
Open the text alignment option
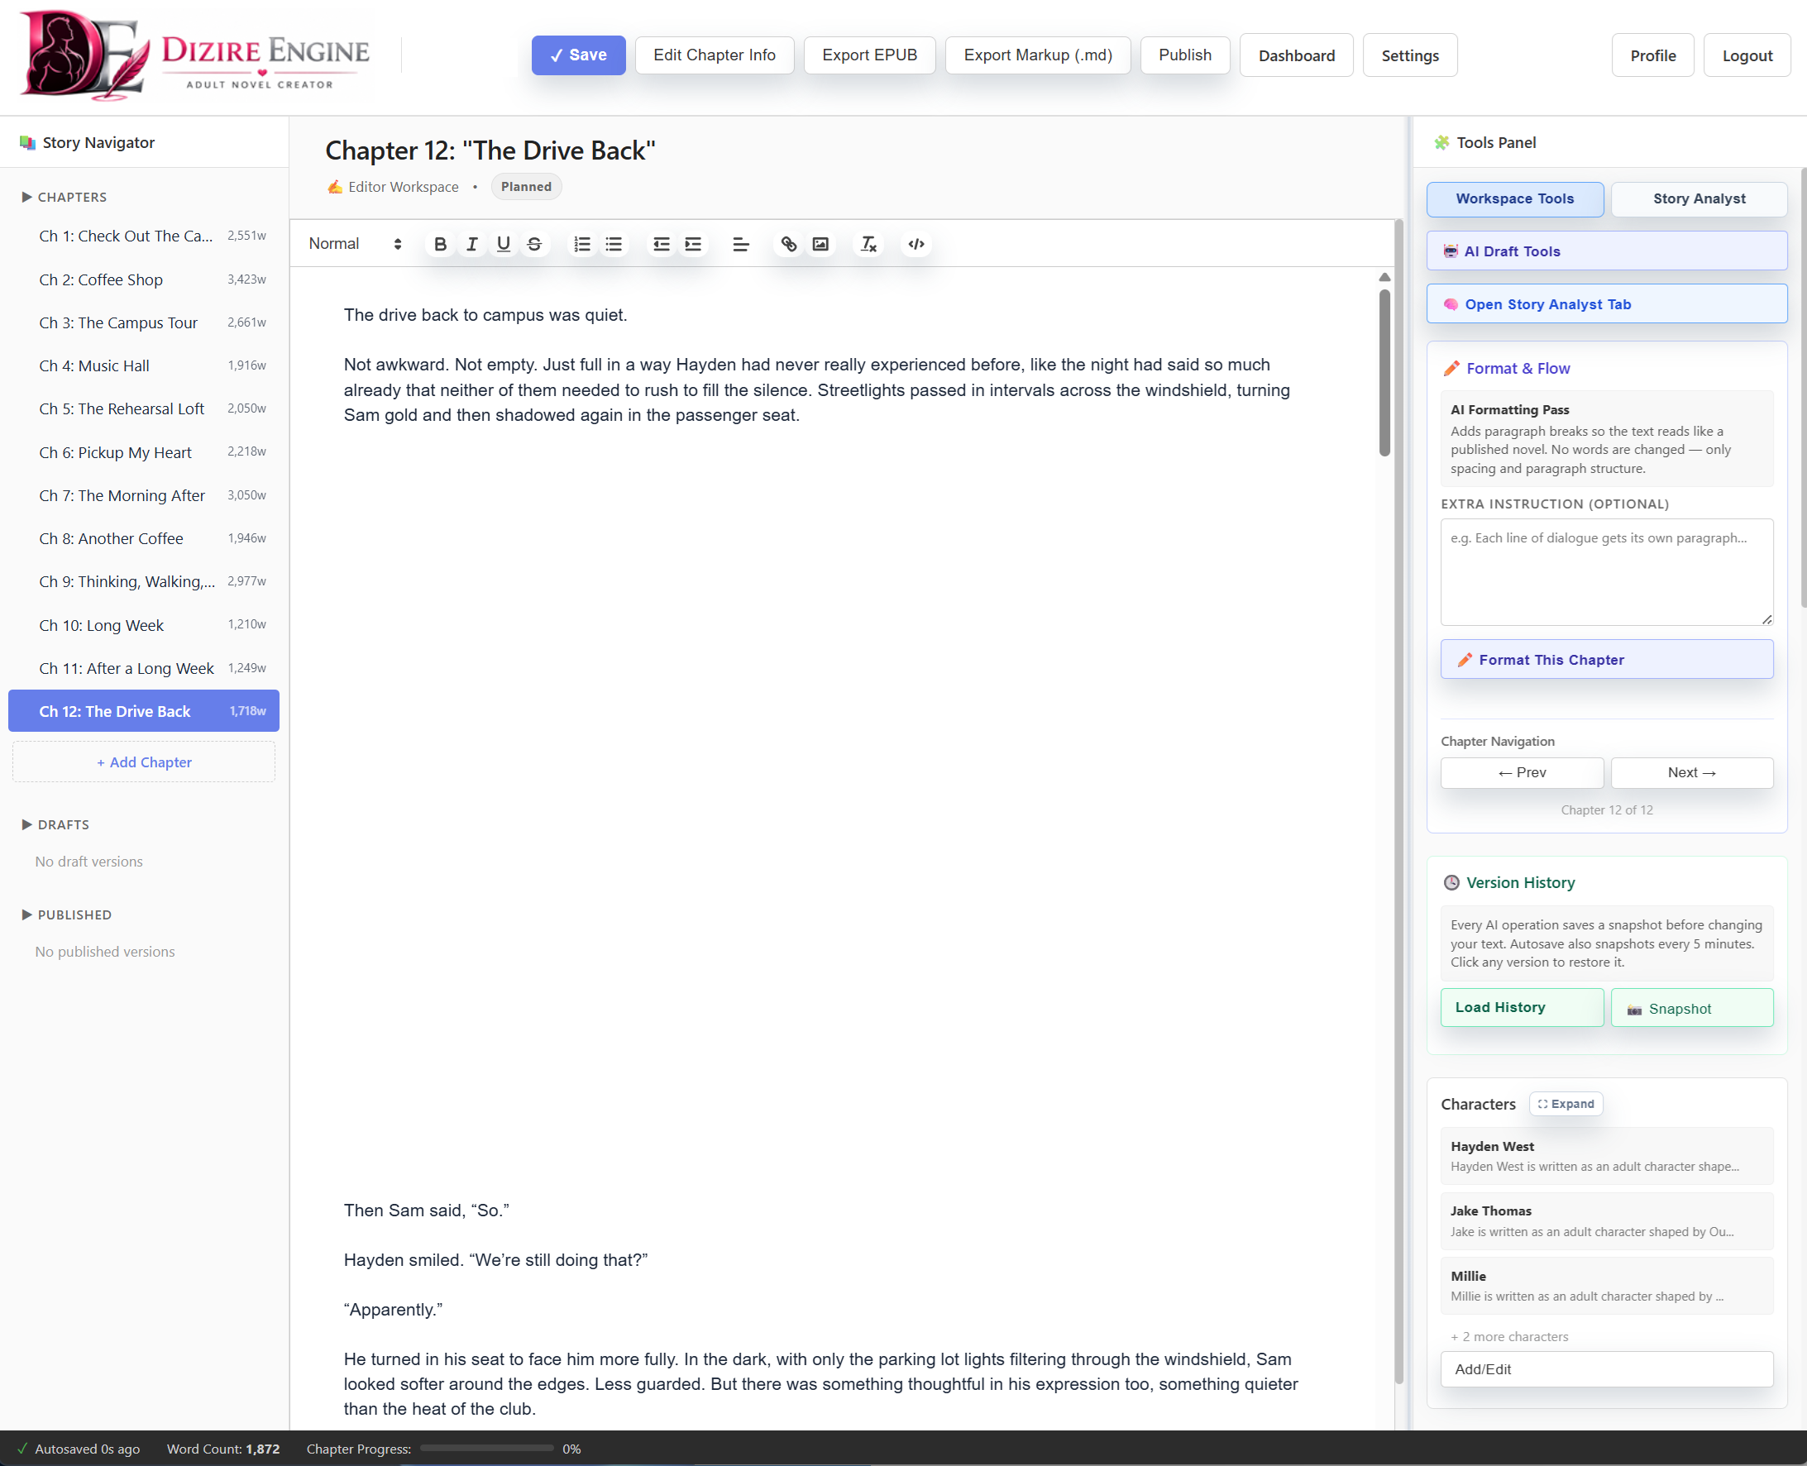740,244
